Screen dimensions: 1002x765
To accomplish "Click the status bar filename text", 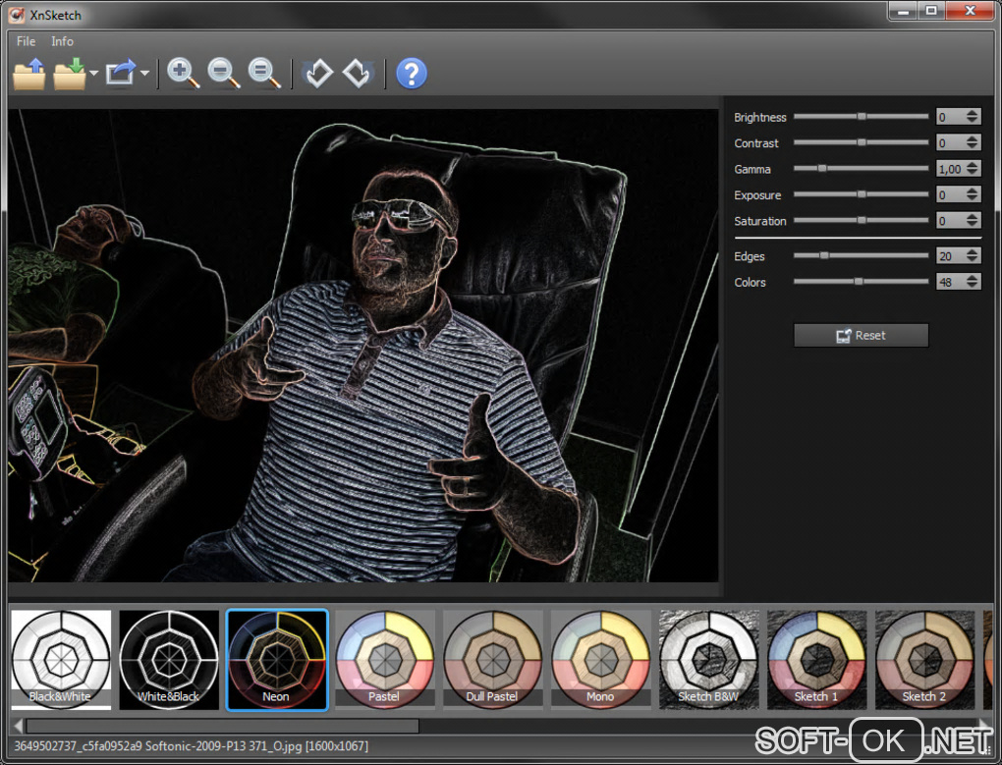I will pyautogui.click(x=191, y=745).
